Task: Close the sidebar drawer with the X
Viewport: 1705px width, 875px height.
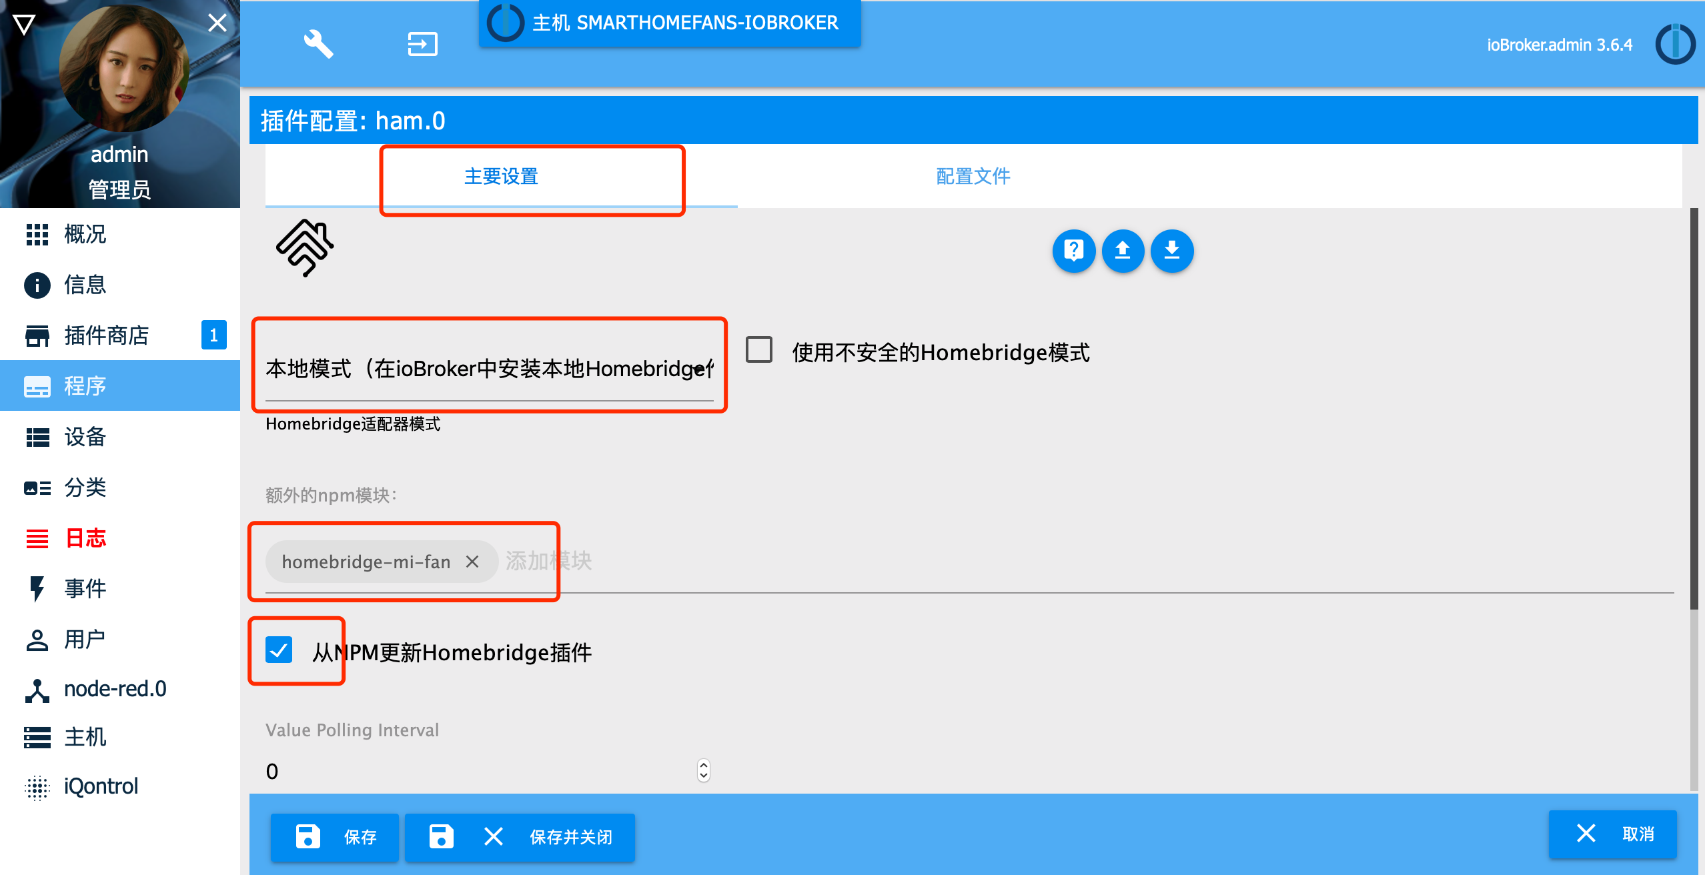Action: pos(217,23)
